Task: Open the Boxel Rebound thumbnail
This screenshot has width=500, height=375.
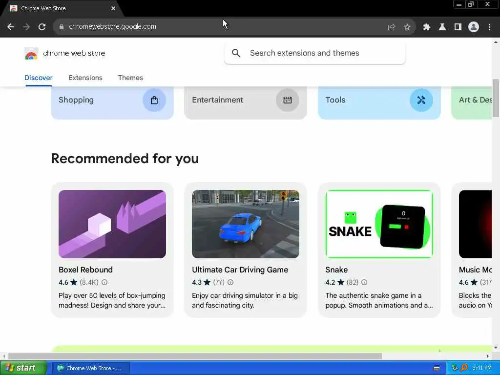Action: [112, 224]
